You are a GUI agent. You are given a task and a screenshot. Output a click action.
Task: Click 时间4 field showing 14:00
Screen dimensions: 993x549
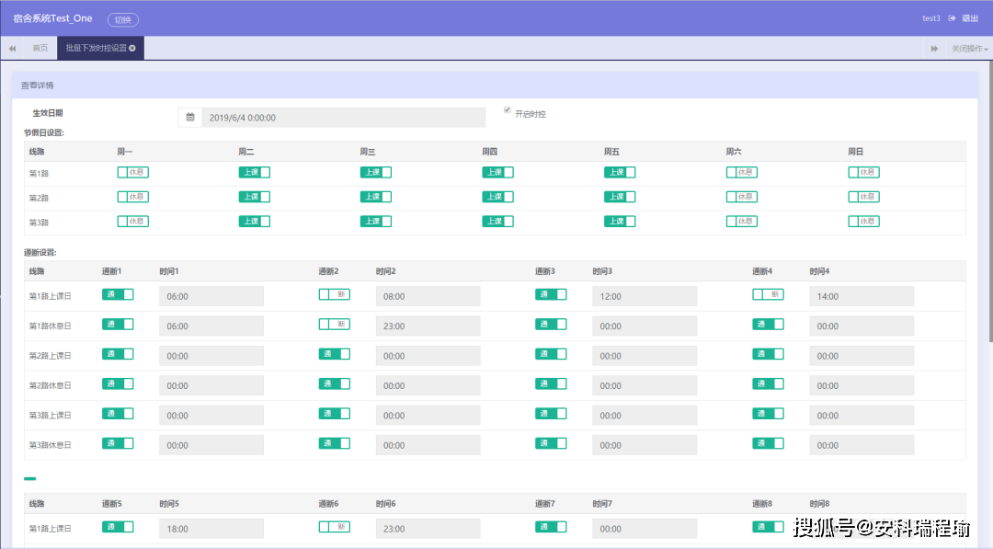[862, 296]
